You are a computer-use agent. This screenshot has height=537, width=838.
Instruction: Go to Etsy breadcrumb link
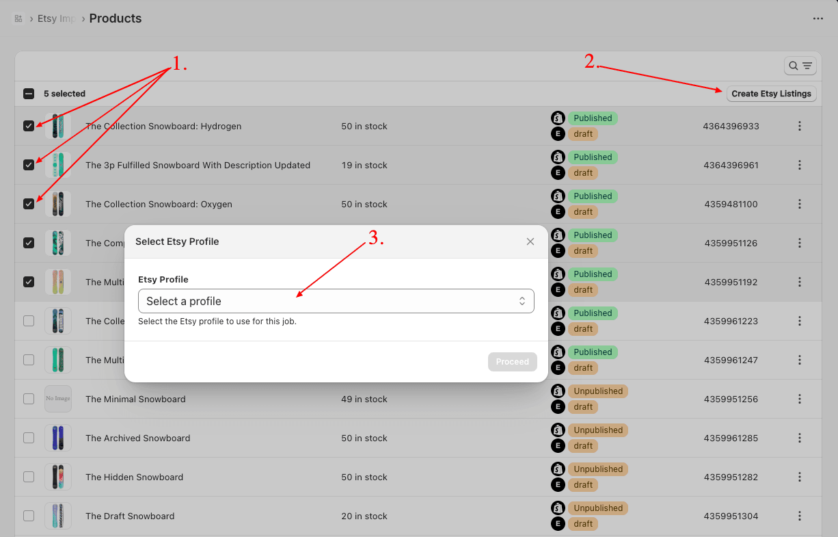56,18
